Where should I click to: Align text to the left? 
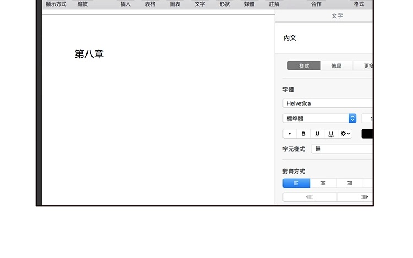tap(296, 183)
